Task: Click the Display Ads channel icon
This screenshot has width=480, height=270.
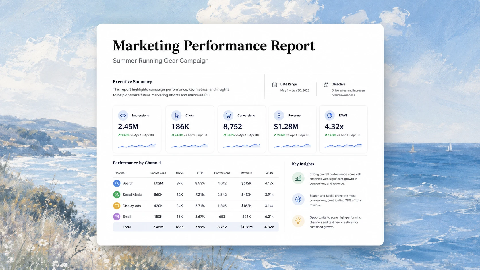Action: (117, 206)
